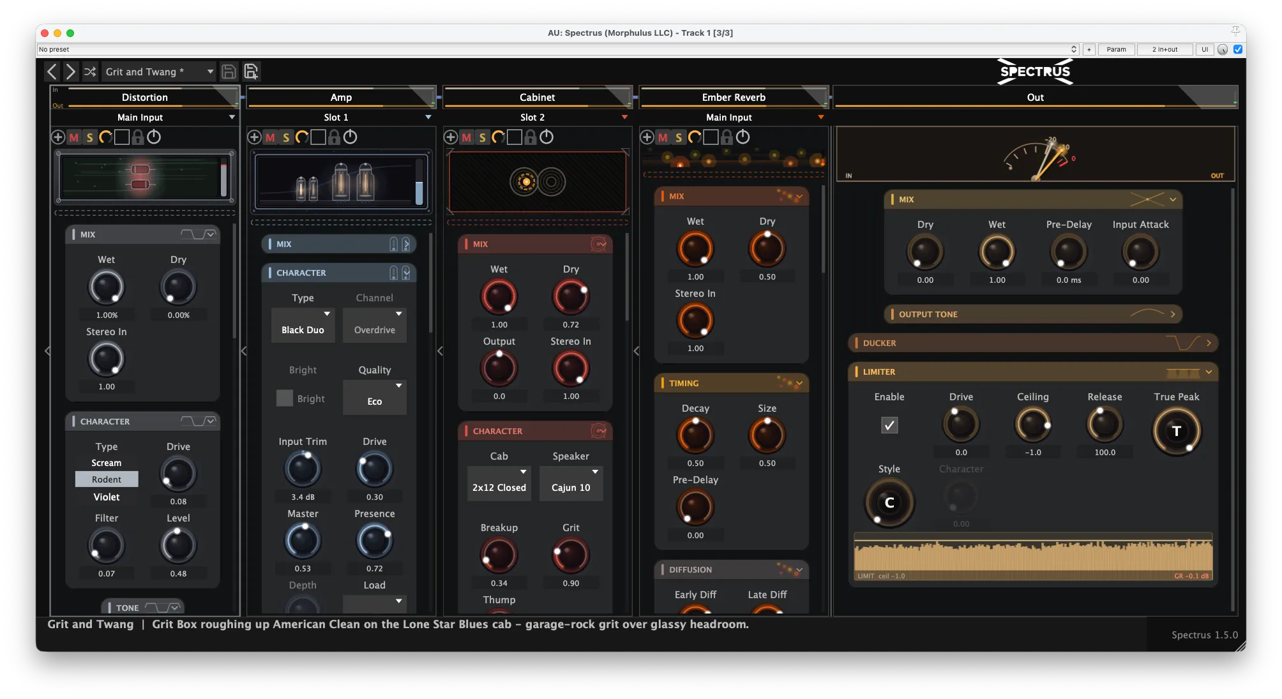Expand the OUTPUT TONE section

(x=1032, y=314)
